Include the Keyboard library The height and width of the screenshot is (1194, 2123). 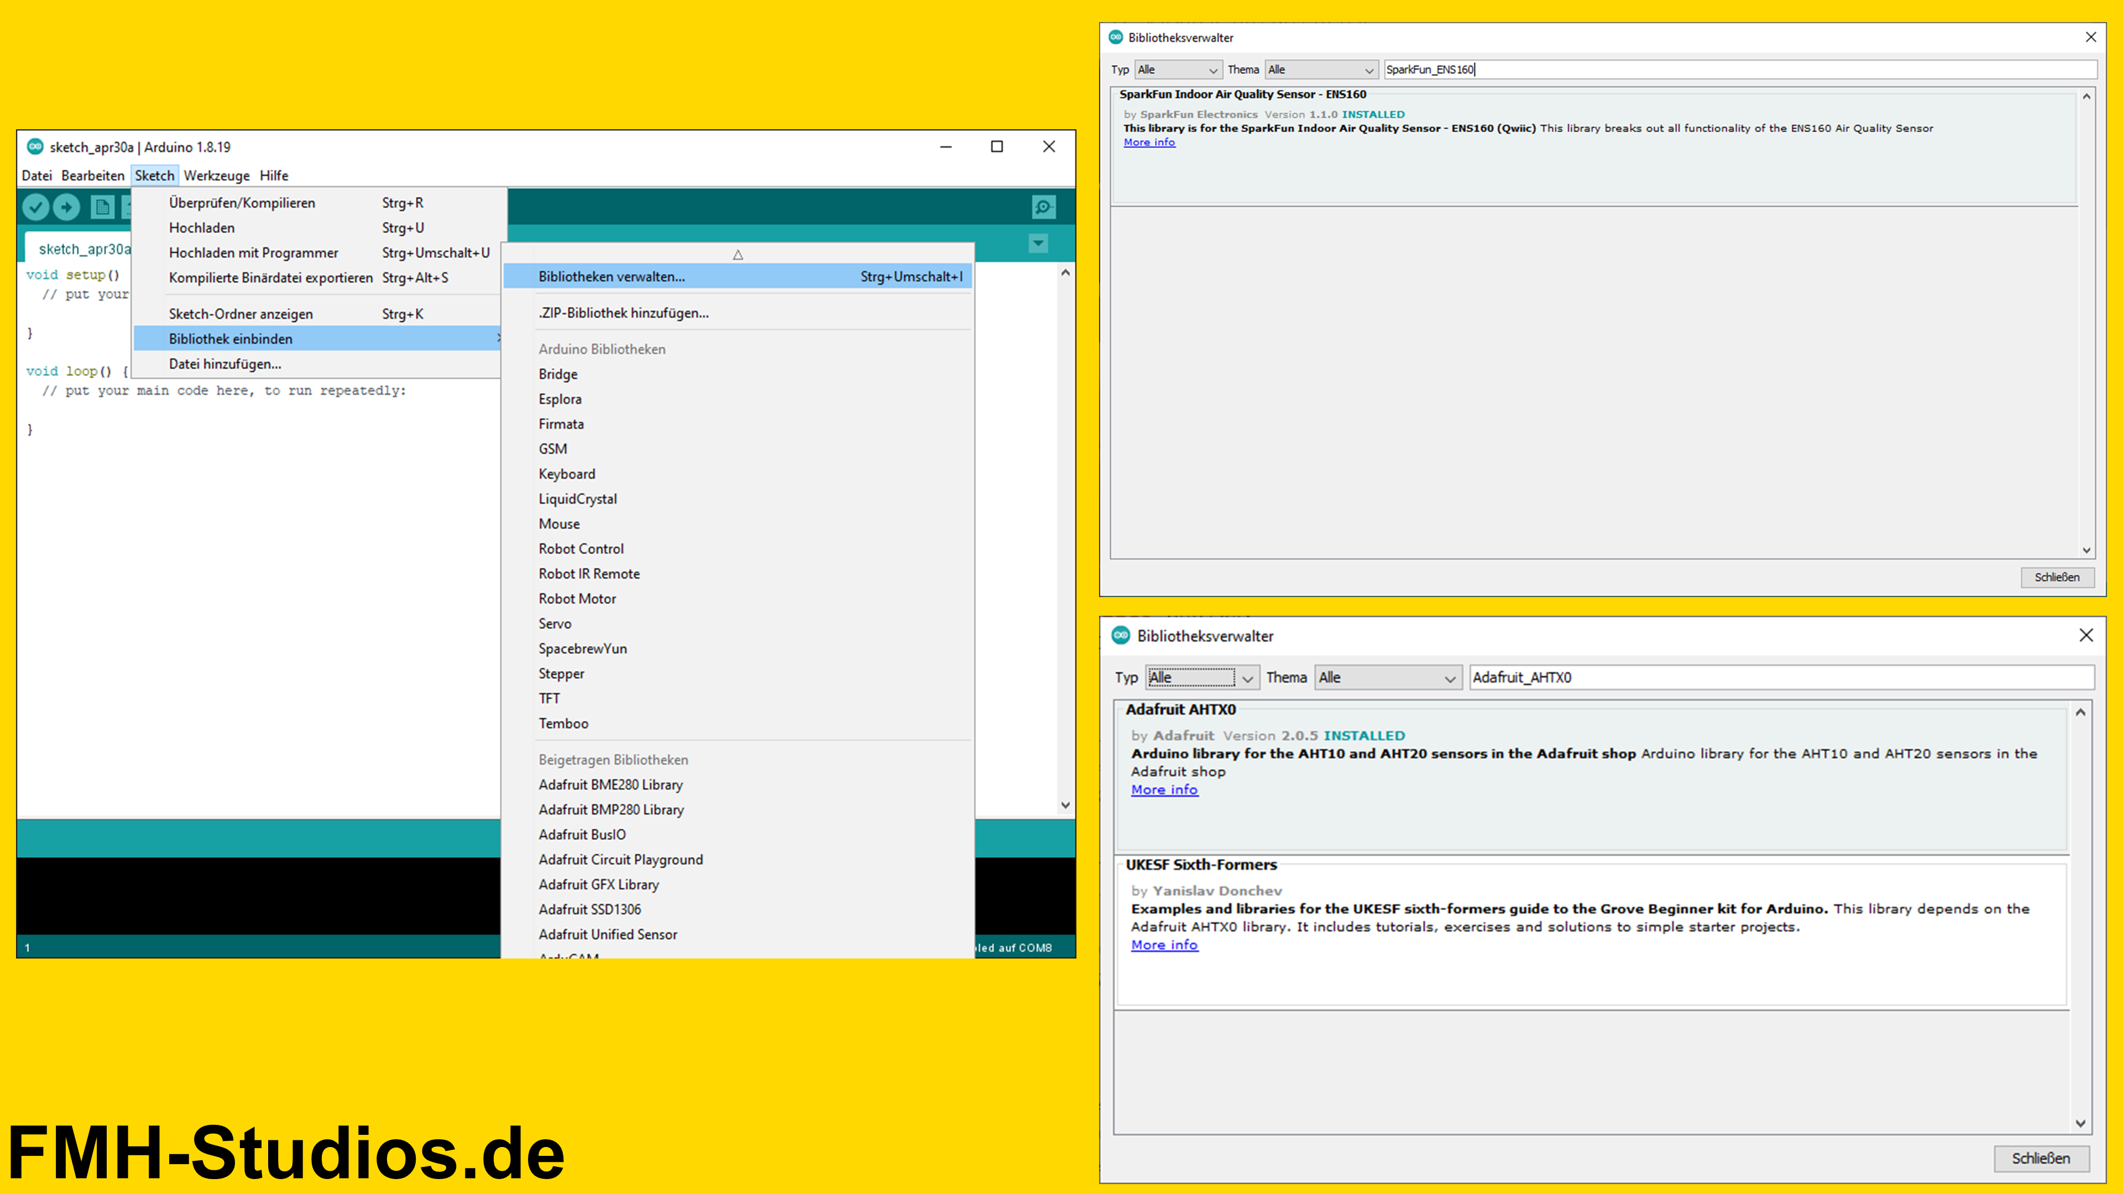(x=738, y=474)
